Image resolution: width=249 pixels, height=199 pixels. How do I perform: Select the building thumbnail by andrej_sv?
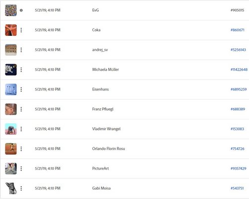coord(11,50)
